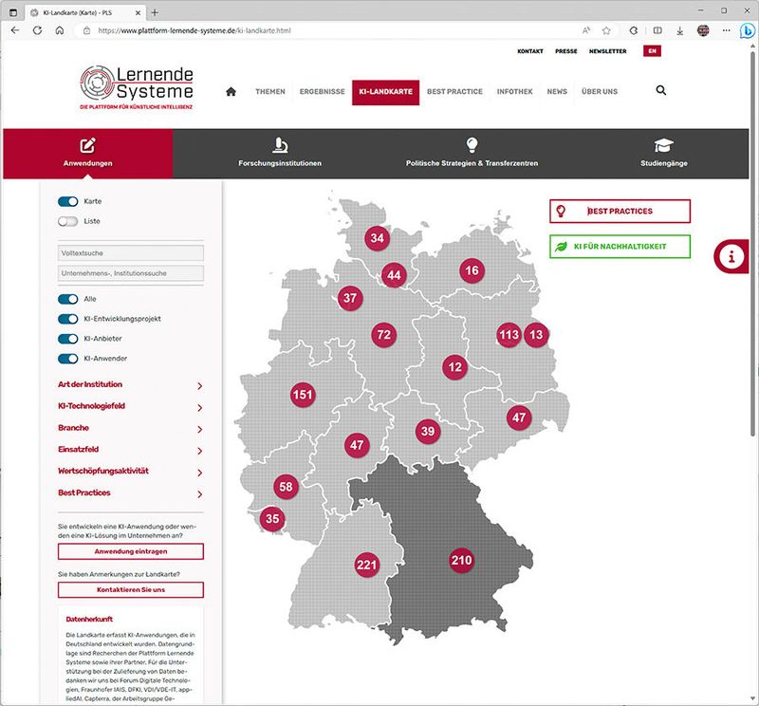Click Kontaktieren Sie uns button
This screenshot has width=759, height=706.
click(x=131, y=590)
